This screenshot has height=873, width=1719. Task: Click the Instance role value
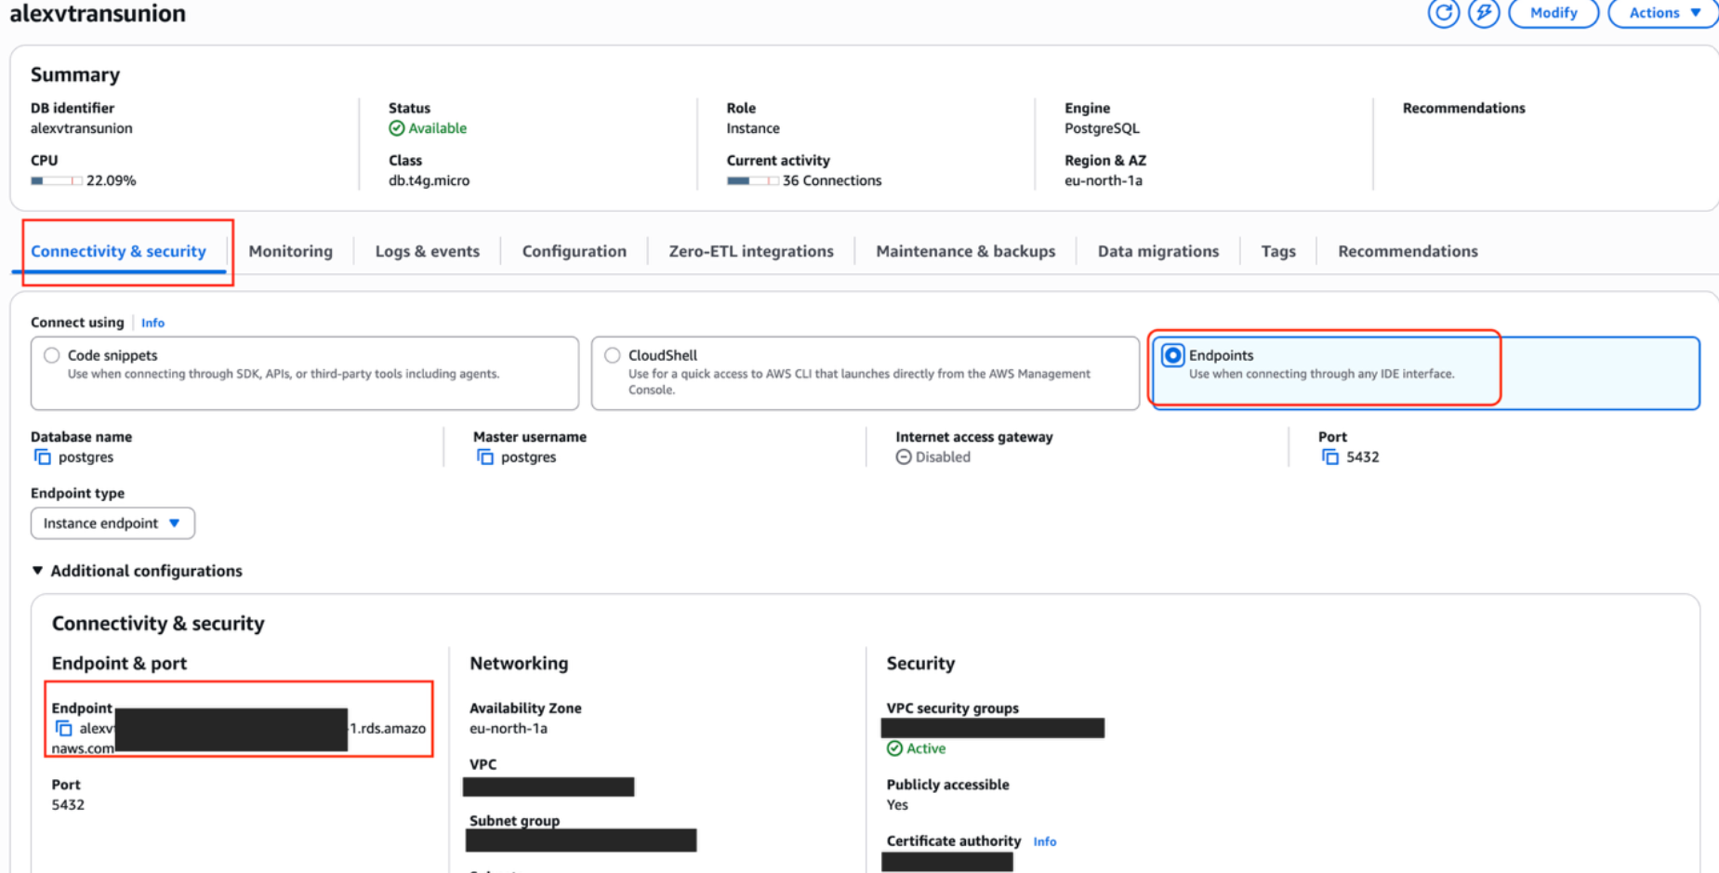[x=753, y=128]
